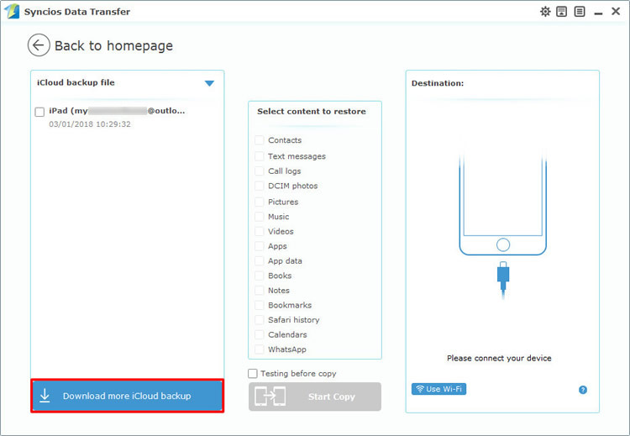
Task: Expand the iCloud backup file dropdown
Action: point(209,83)
